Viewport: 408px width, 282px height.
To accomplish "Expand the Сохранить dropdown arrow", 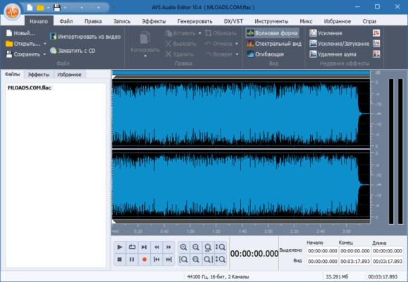I will (x=44, y=54).
